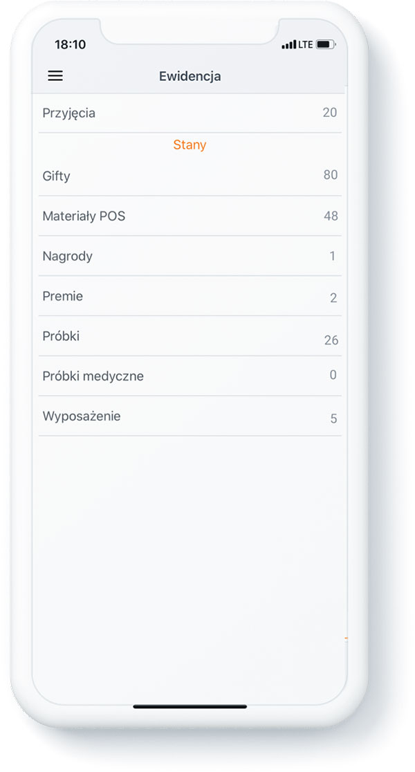Tap the count 26 for Próbki
415x772 pixels.
(x=331, y=340)
